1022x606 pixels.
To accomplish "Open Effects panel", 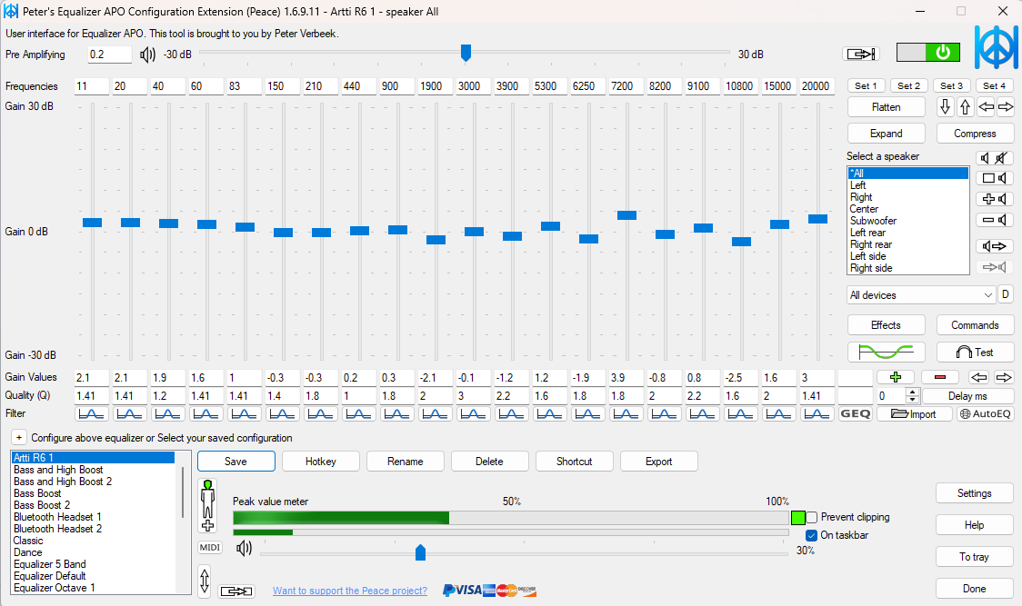I will tap(887, 325).
